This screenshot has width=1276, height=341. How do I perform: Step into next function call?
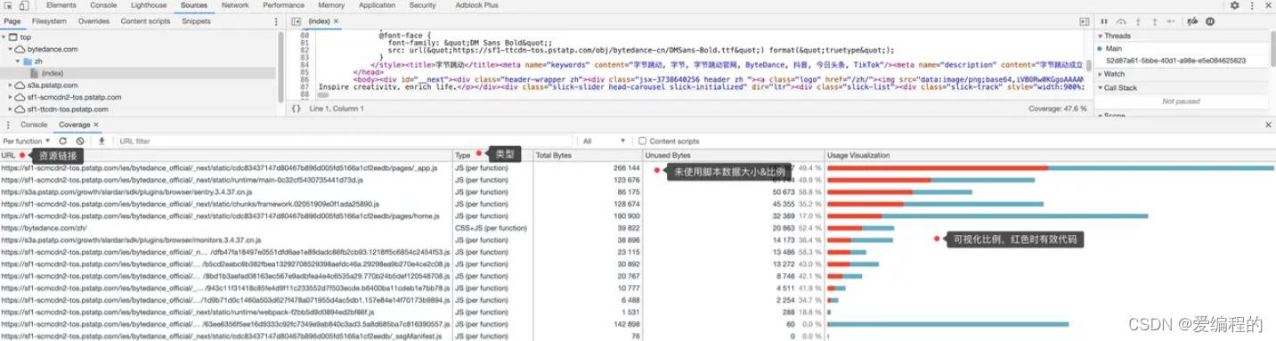1139,20
